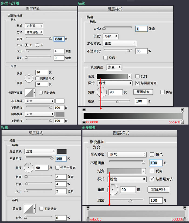Open gradient overlay 样式 线性 dropdown
The height and width of the screenshot is (223, 189).
127,179
